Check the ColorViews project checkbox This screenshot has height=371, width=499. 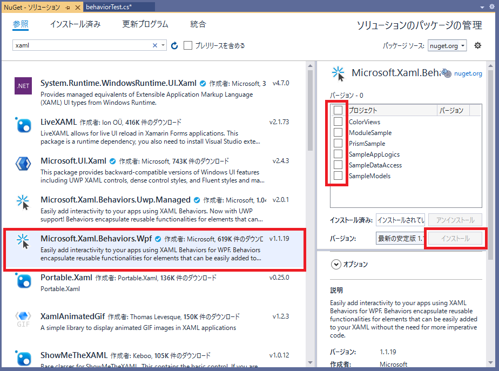point(338,122)
